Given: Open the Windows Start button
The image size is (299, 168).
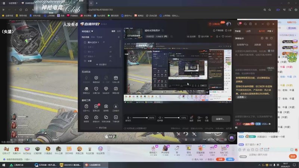Looking at the screenshot, I should pyautogui.click(x=4, y=165).
